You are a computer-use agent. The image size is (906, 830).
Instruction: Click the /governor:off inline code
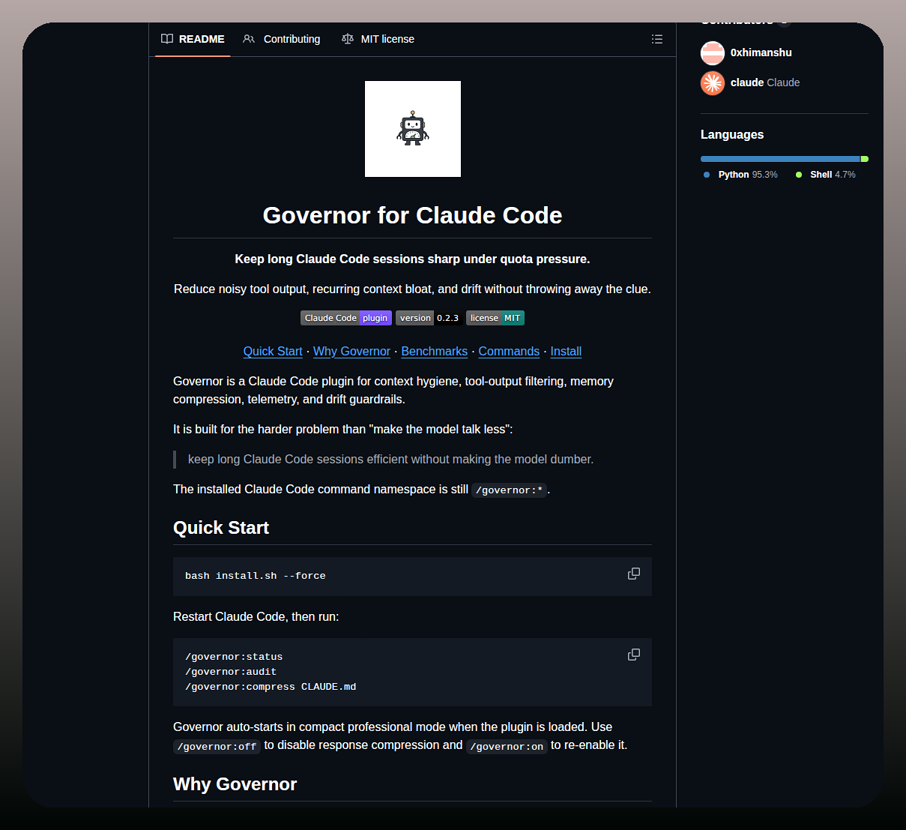click(x=217, y=746)
